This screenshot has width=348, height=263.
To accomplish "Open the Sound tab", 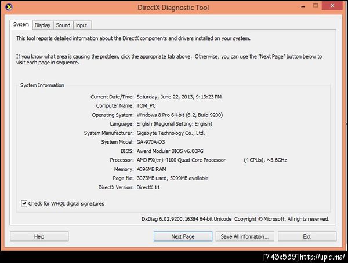I will [63, 25].
